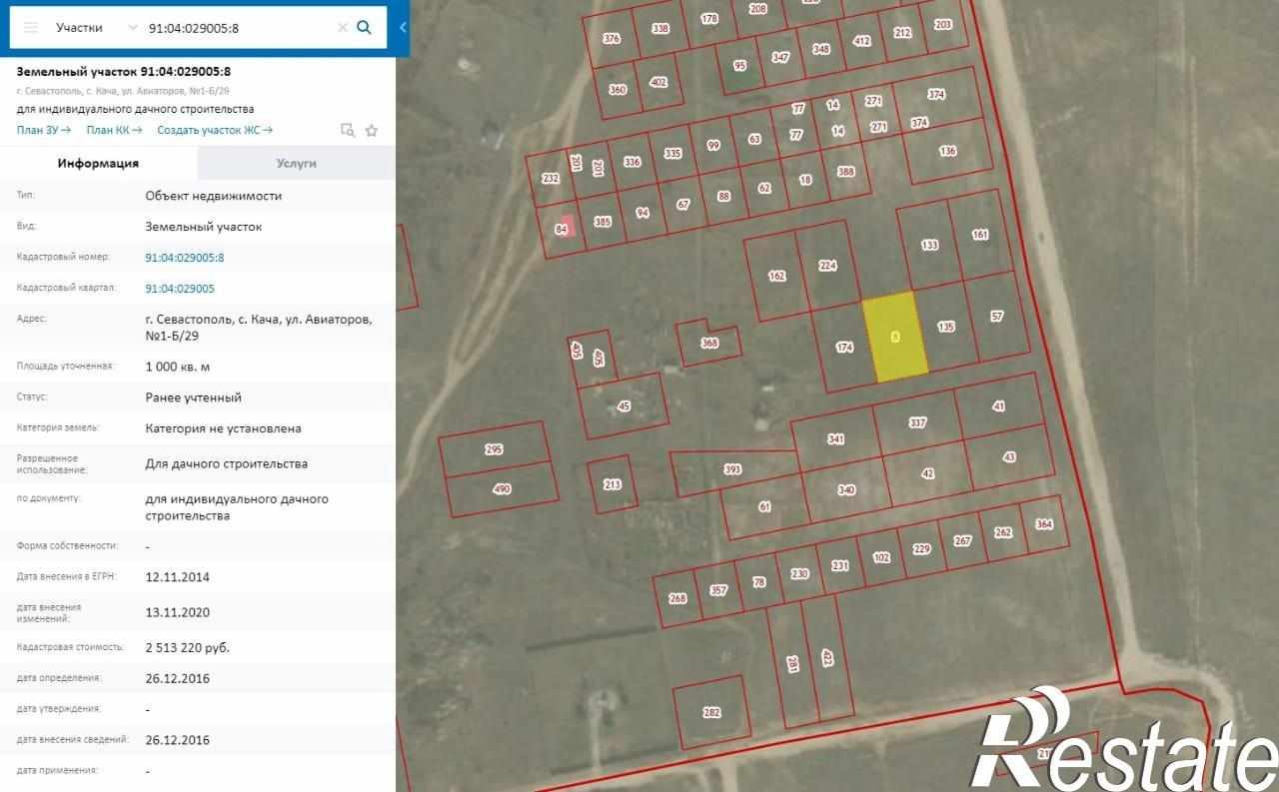Select parcel 340 on the map
This screenshot has width=1279, height=792.
point(846,489)
